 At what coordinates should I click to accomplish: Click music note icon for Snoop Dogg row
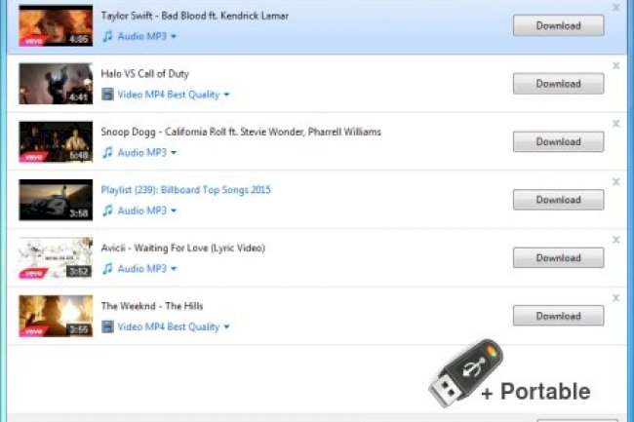click(x=107, y=153)
